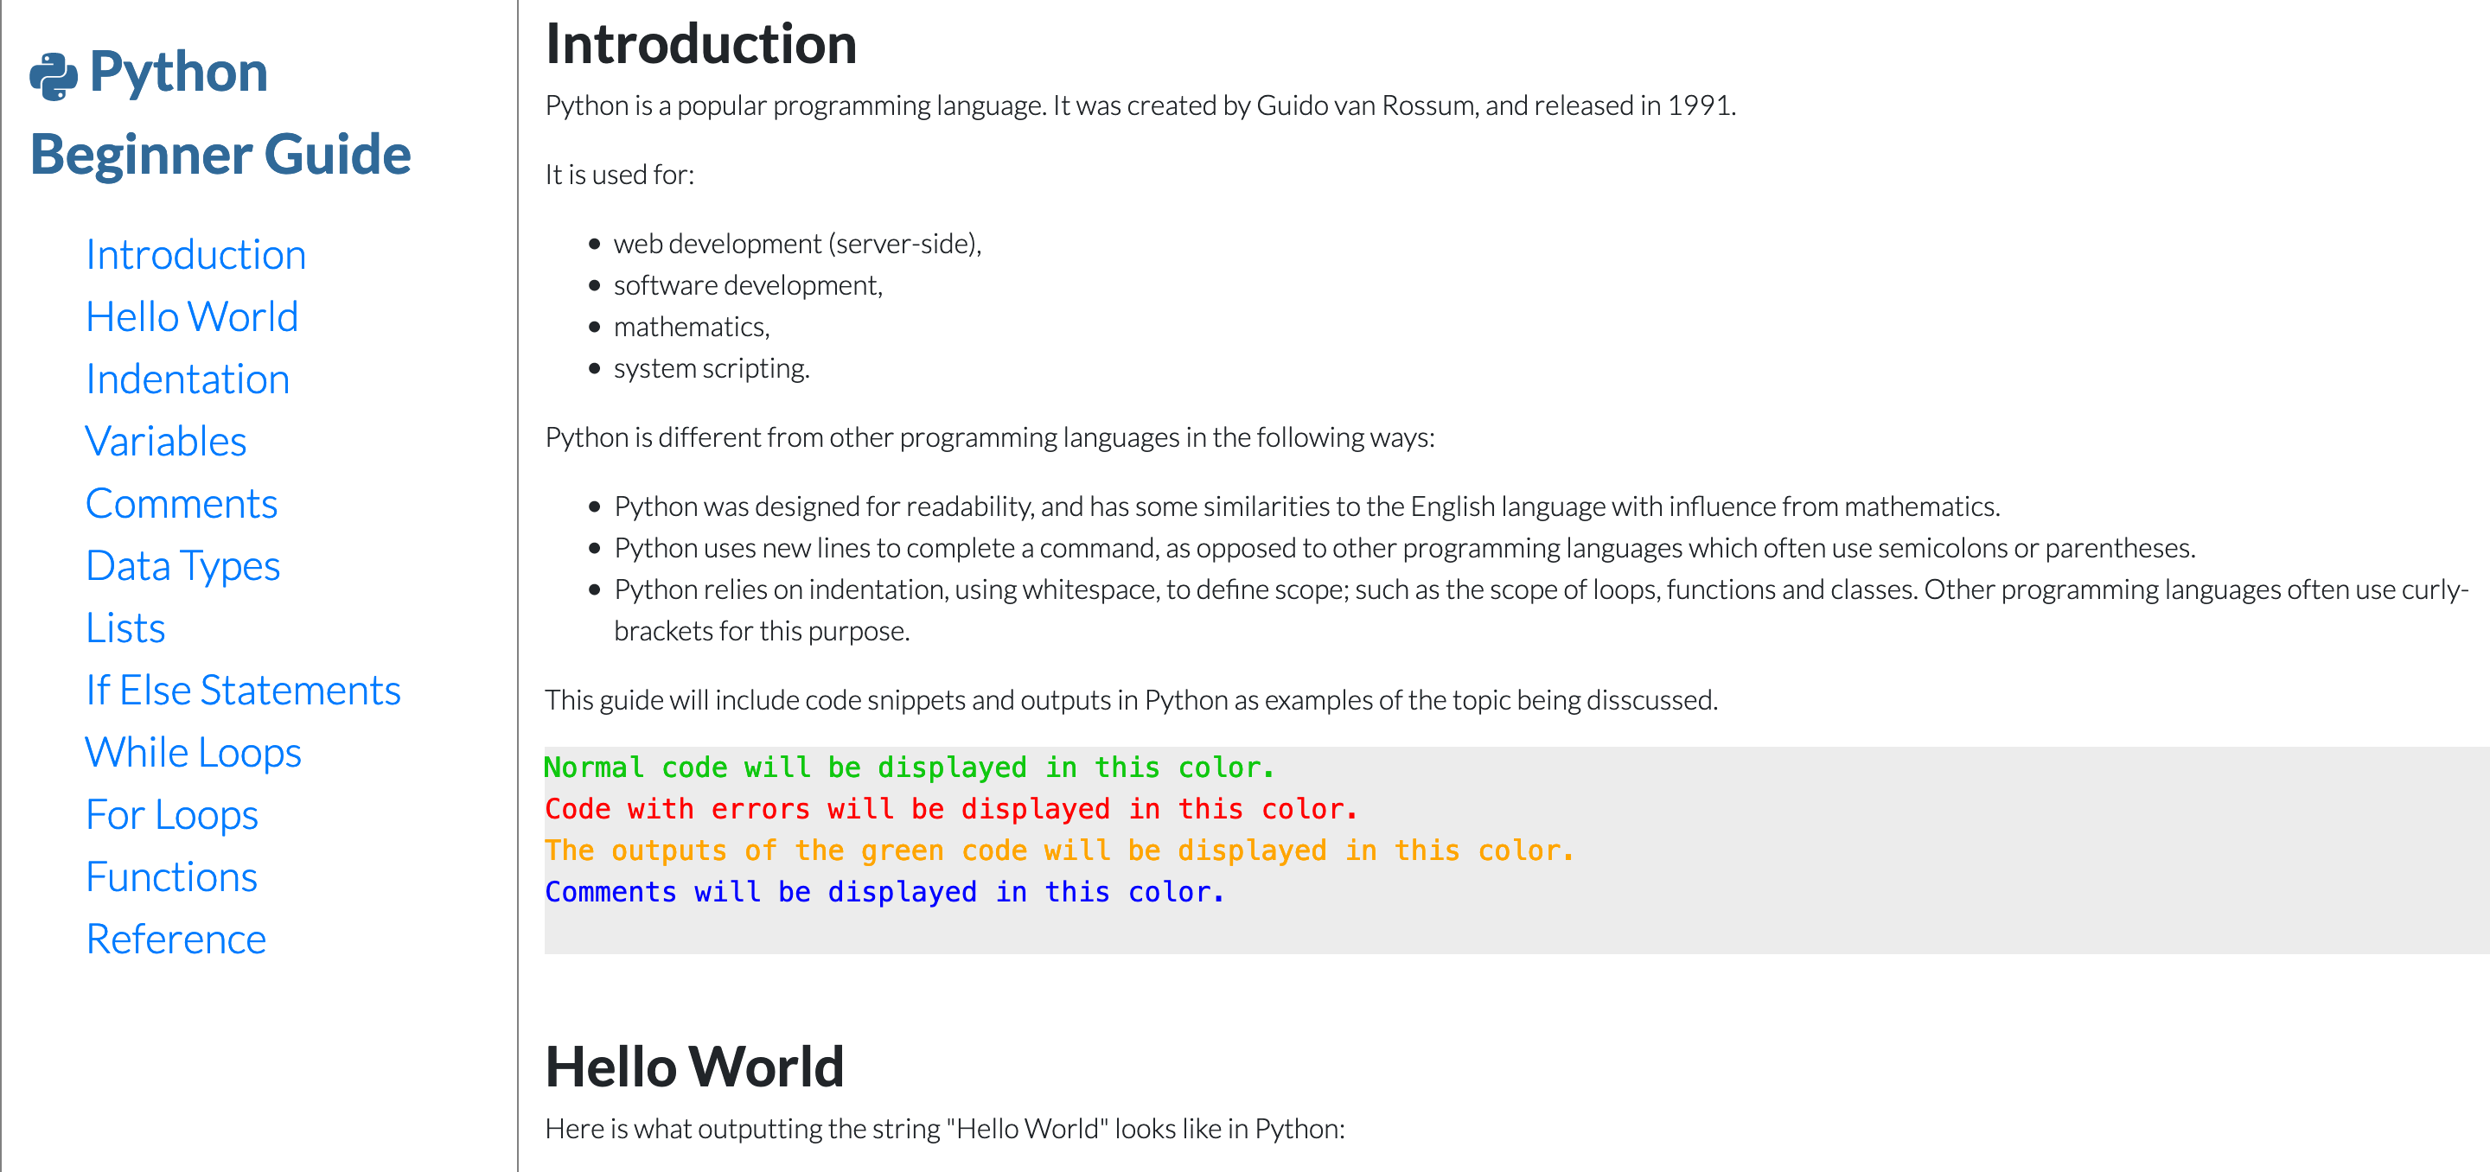Image resolution: width=2490 pixels, height=1172 pixels.
Task: Click the Python Beginner Guide title
Action: [x=220, y=114]
